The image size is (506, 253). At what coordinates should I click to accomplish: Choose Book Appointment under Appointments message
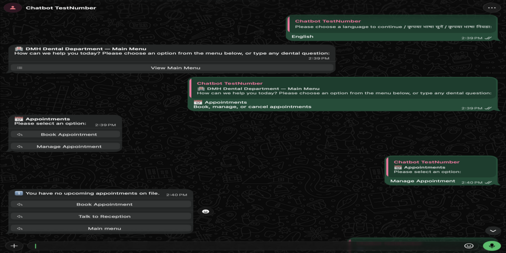tap(65, 135)
